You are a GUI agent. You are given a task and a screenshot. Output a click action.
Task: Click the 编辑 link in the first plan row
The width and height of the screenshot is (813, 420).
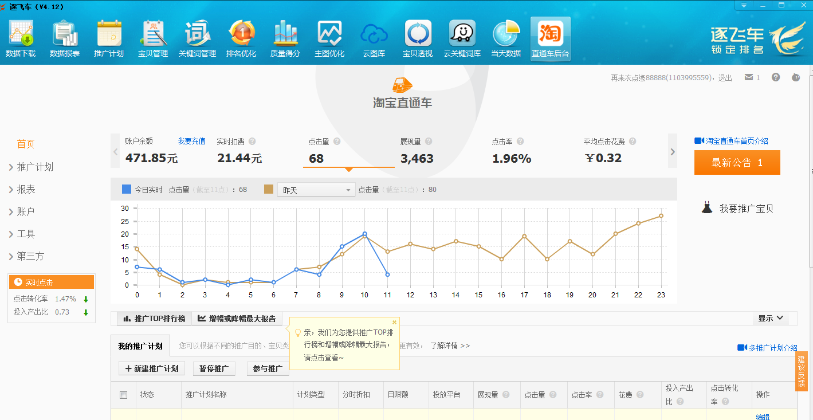[x=763, y=417]
